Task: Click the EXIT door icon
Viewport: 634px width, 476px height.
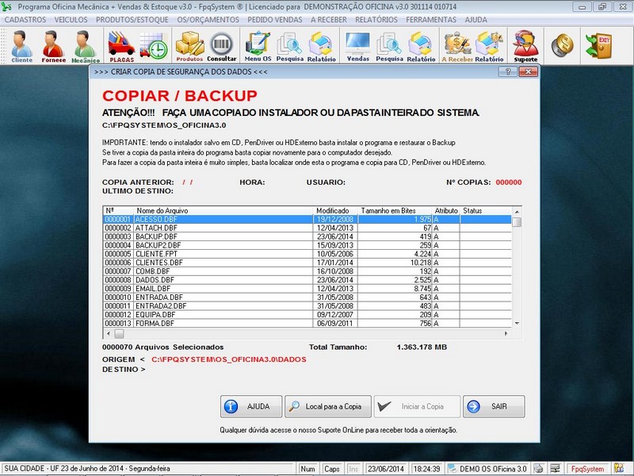Action: click(599, 45)
